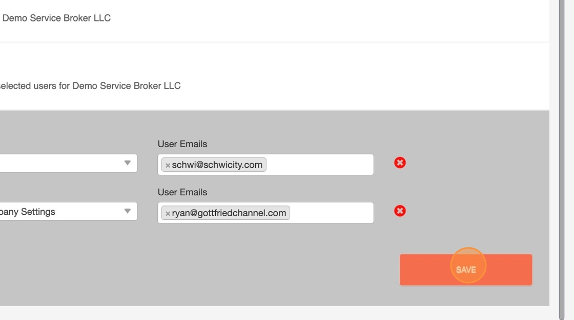Image resolution: width=574 pixels, height=320 pixels.
Task: Open the Company Settings dropdown arrow
Action: [x=128, y=211]
